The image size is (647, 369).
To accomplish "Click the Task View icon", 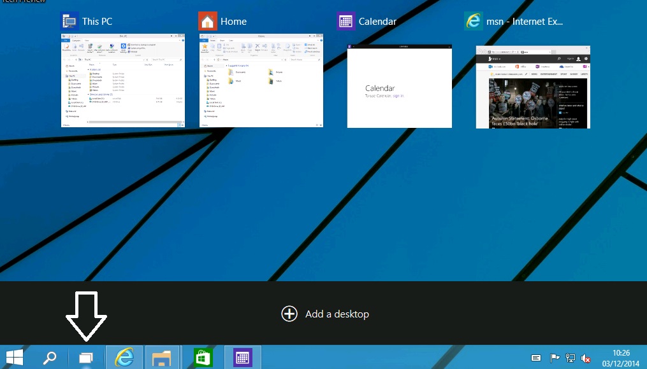I will click(85, 357).
